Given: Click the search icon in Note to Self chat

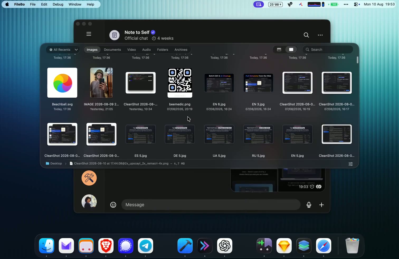Looking at the screenshot, I should 306,35.
